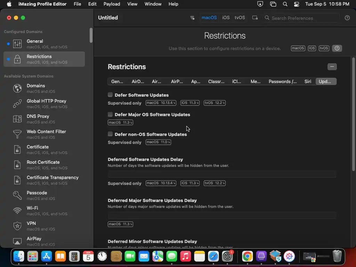
Task: Select the Upd... tab
Action: tap(326, 81)
